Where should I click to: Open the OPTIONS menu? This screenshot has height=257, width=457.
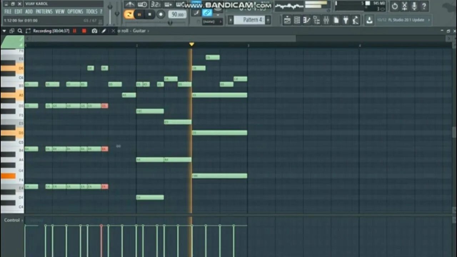pos(75,12)
